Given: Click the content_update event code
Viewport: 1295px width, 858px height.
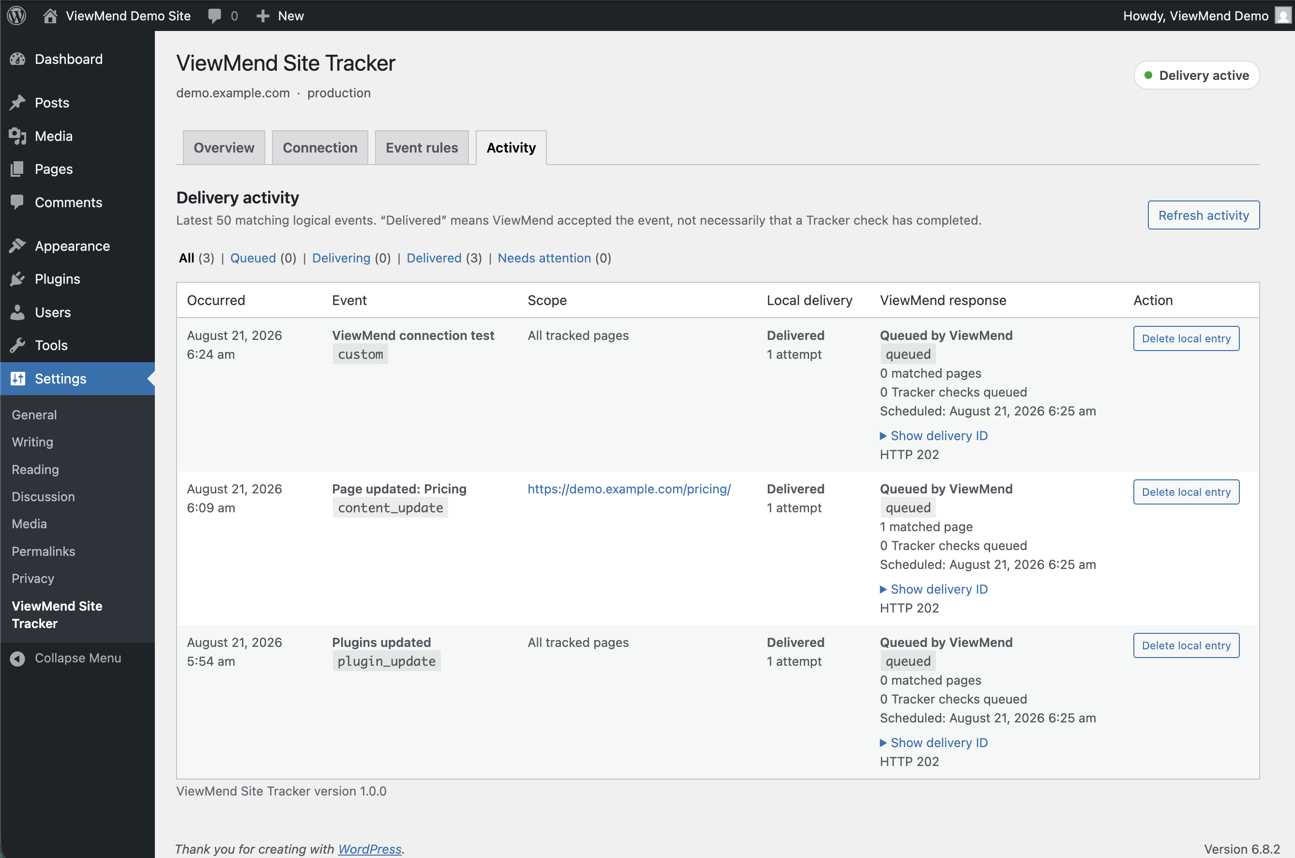Looking at the screenshot, I should [x=391, y=508].
